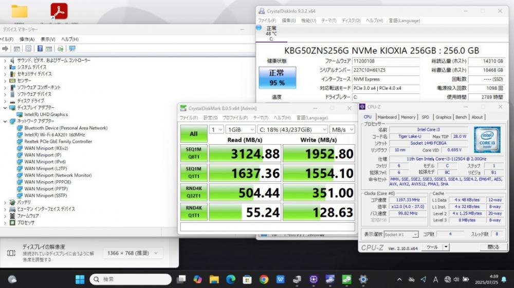Switch to CPU-Z from the taskbar icon
Screen dimensions: 514x288
(x=314, y=279)
